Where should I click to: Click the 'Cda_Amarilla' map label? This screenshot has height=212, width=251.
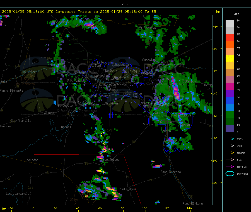pos(21,121)
